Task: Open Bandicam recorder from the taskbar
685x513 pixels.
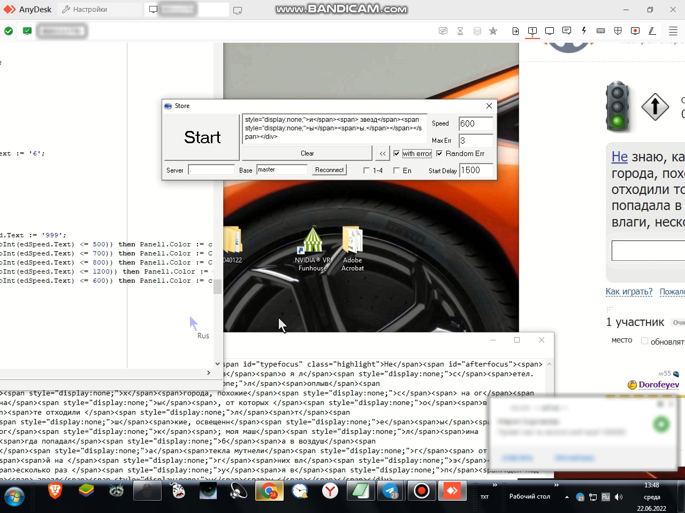Action: 422,491
